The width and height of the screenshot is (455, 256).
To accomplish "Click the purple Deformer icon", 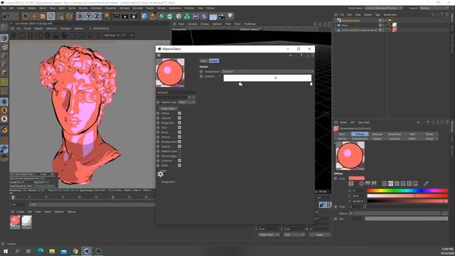I will [204, 16].
